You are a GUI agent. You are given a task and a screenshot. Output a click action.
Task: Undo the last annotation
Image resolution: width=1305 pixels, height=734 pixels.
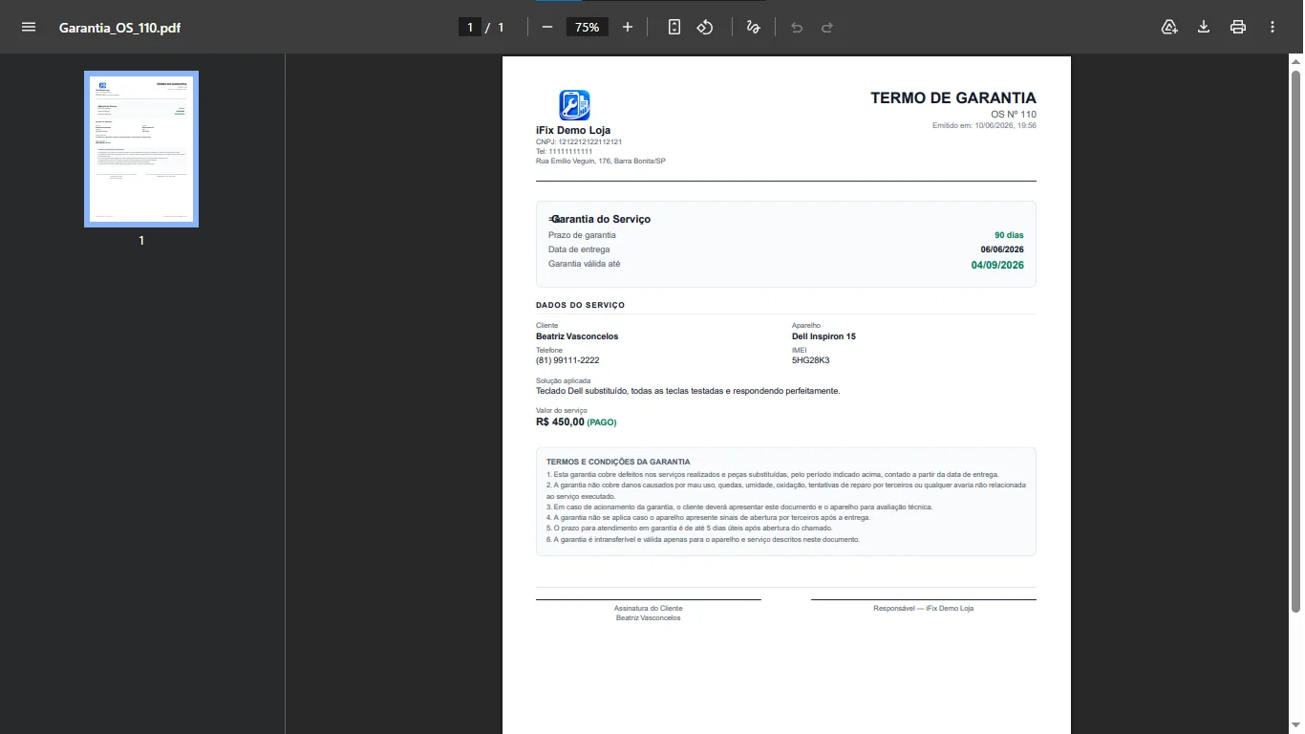(797, 27)
